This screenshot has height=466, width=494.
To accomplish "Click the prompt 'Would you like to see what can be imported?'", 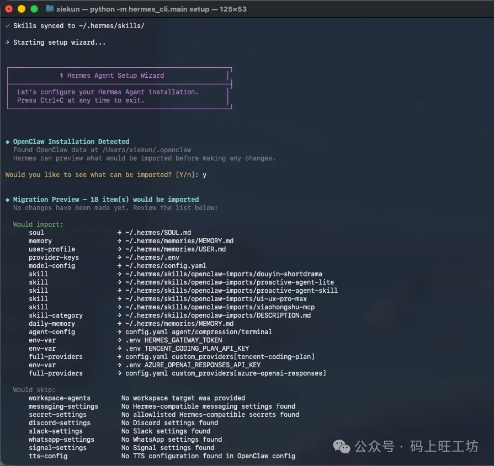I will [88, 175].
